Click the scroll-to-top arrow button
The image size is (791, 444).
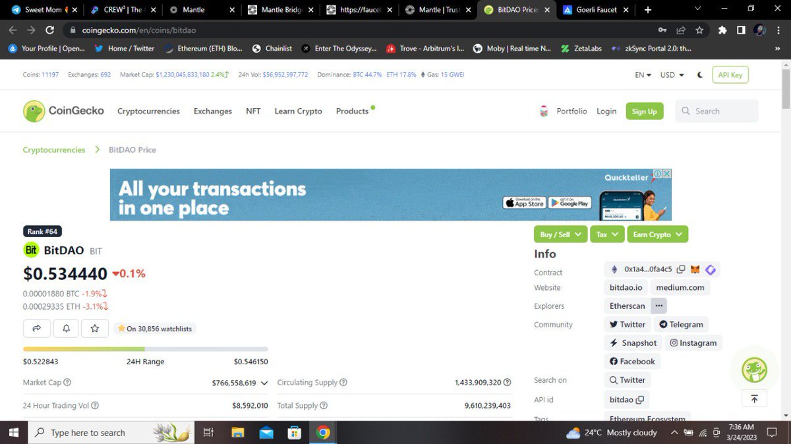[x=755, y=399]
